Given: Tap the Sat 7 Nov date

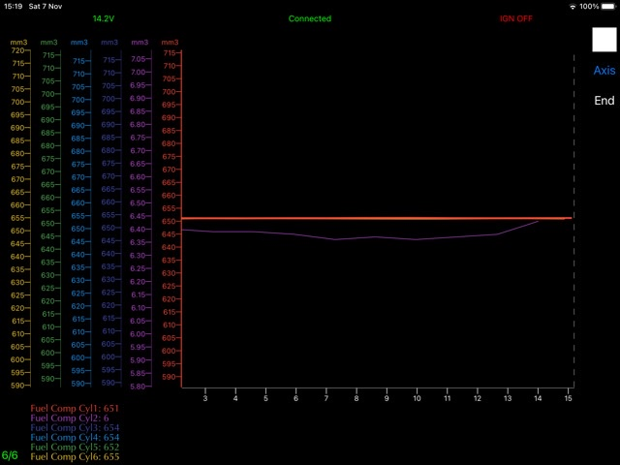Looking at the screenshot, I should click(x=46, y=7).
